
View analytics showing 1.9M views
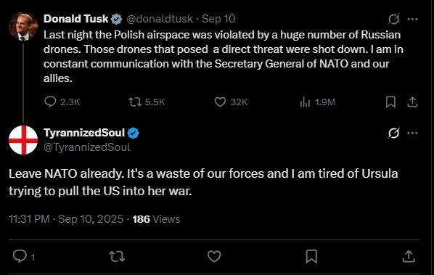point(317,102)
